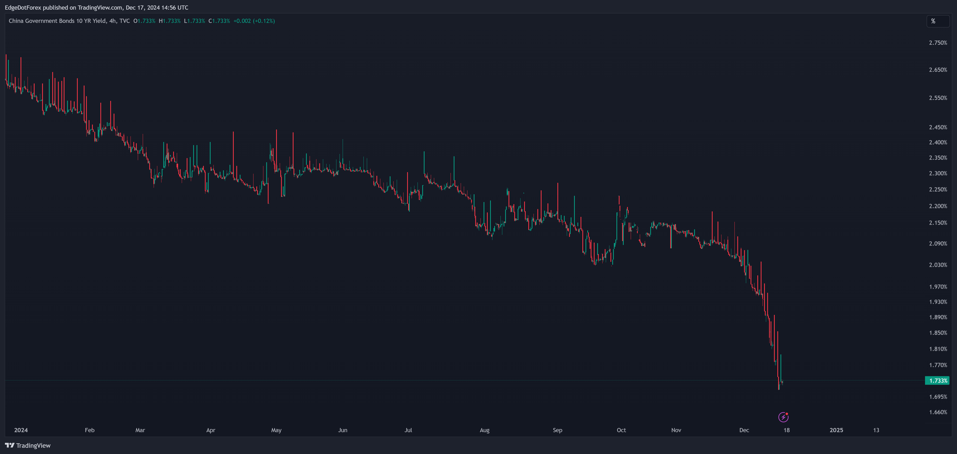This screenshot has width=957, height=454.
Task: Click the 1.733% current price label
Action: [x=937, y=380]
